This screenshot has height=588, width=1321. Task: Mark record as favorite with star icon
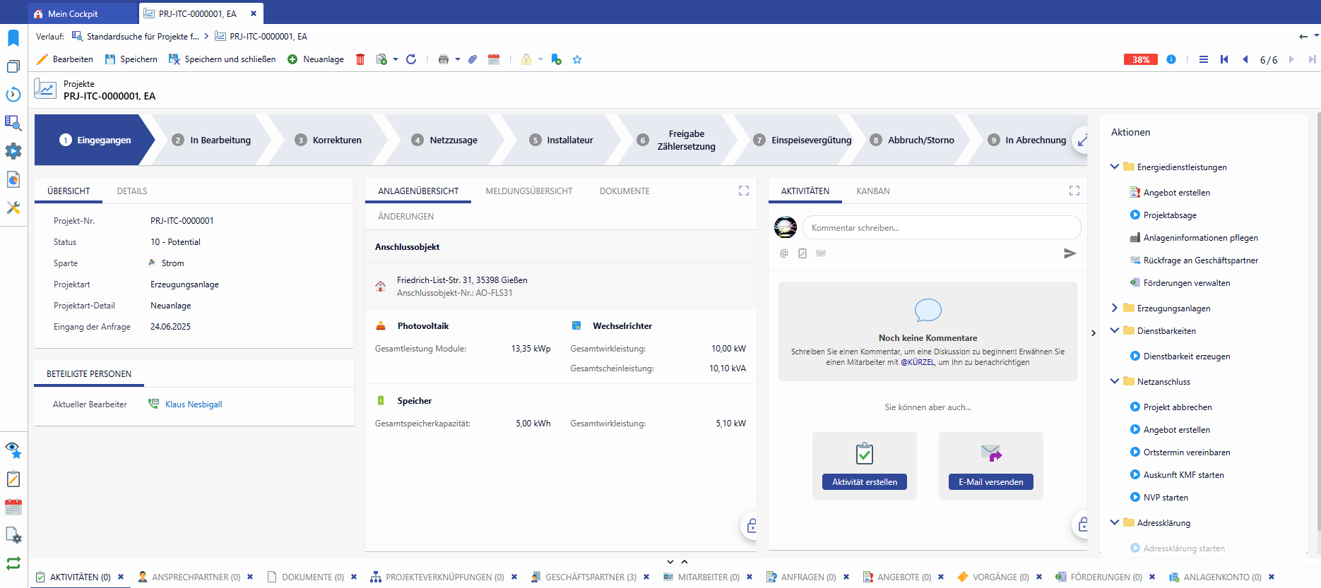point(577,59)
